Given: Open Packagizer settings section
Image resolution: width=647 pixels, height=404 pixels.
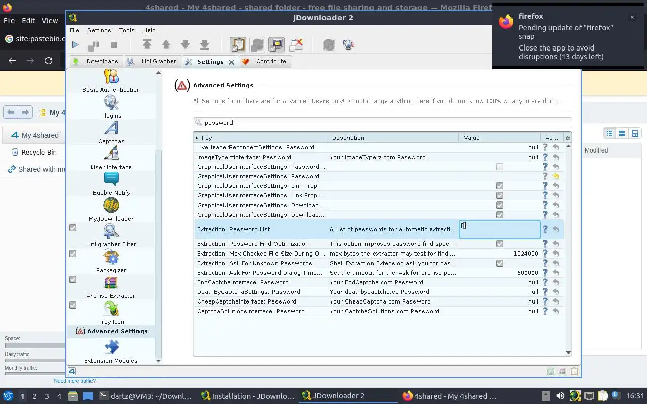Looking at the screenshot, I should [111, 262].
